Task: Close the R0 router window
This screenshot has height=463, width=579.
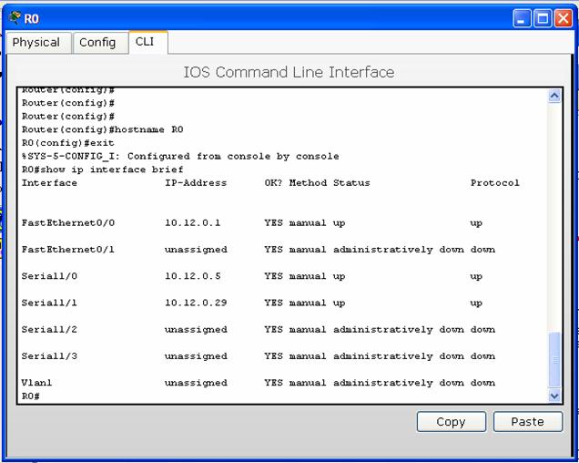Action: (564, 18)
